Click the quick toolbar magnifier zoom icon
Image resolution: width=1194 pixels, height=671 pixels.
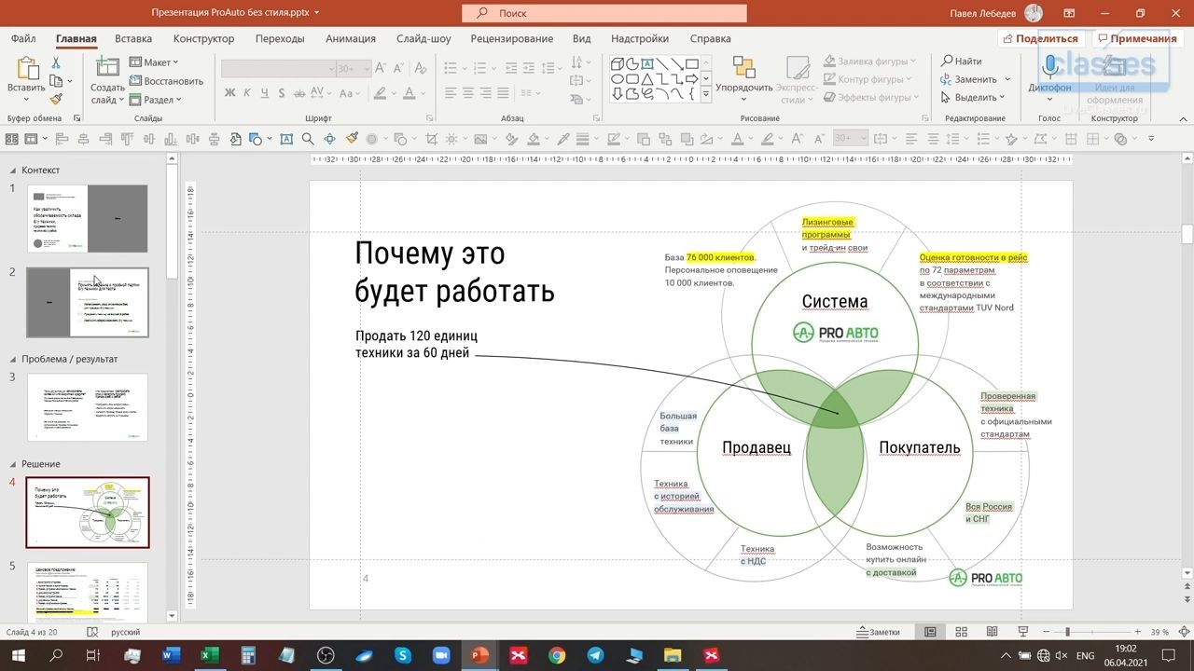coord(309,139)
